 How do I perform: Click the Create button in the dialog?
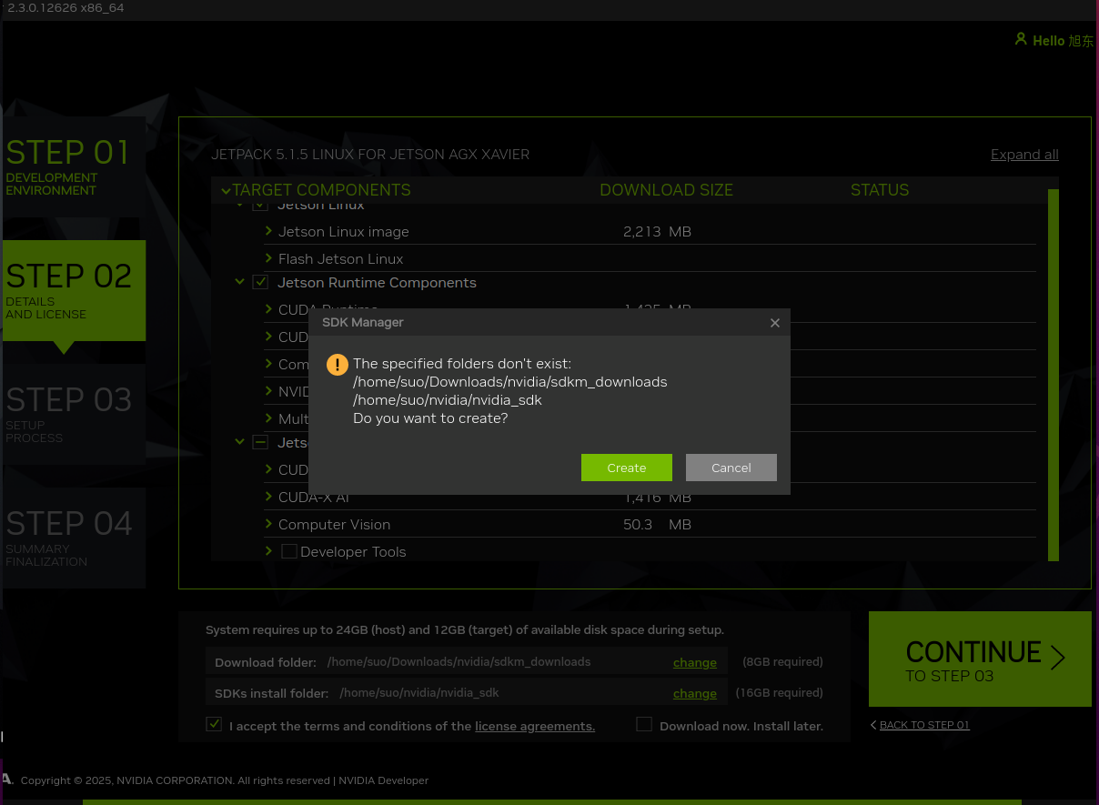coord(626,468)
